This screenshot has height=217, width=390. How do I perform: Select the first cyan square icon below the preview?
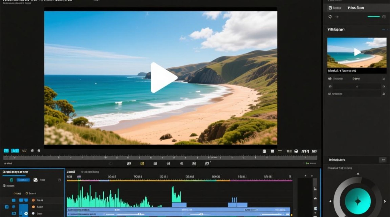[x=6, y=151]
